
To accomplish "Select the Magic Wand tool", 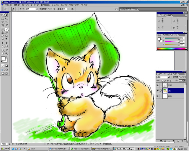I will coord(6,22).
